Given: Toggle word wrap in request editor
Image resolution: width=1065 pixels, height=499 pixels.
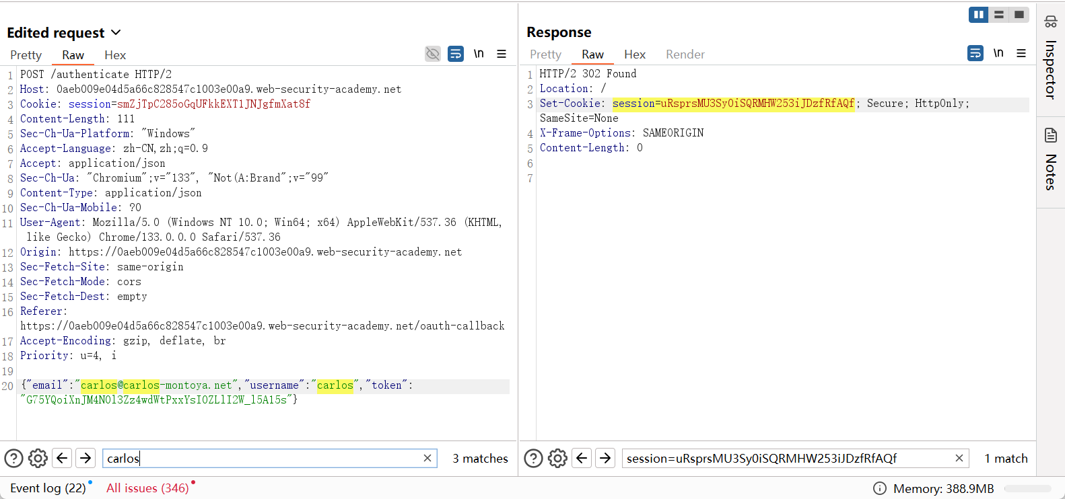Looking at the screenshot, I should pyautogui.click(x=456, y=54).
